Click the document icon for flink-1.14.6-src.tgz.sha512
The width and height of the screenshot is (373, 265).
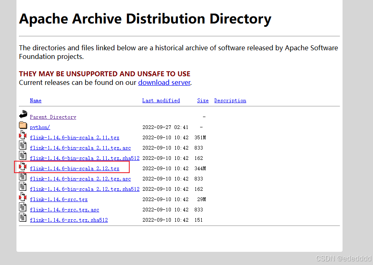[23, 217]
